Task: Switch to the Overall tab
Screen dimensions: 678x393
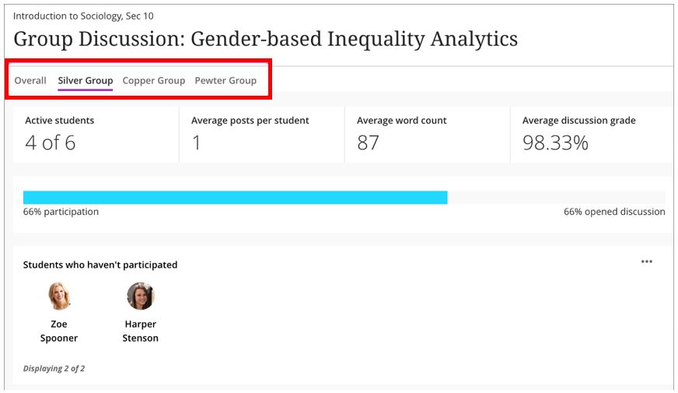Action: pyautogui.click(x=30, y=80)
